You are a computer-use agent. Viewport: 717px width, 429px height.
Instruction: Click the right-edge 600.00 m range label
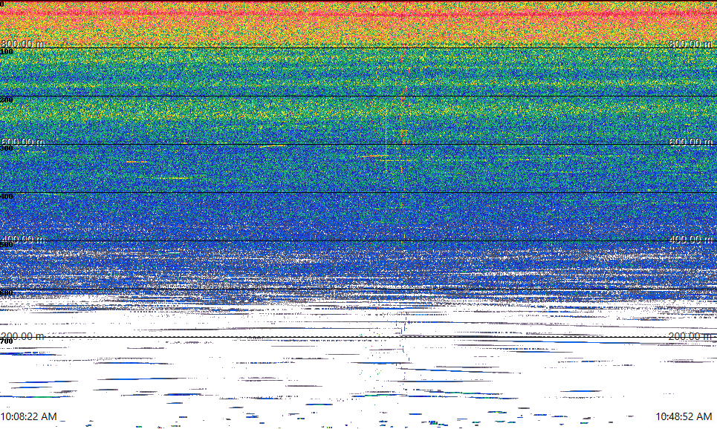click(691, 142)
